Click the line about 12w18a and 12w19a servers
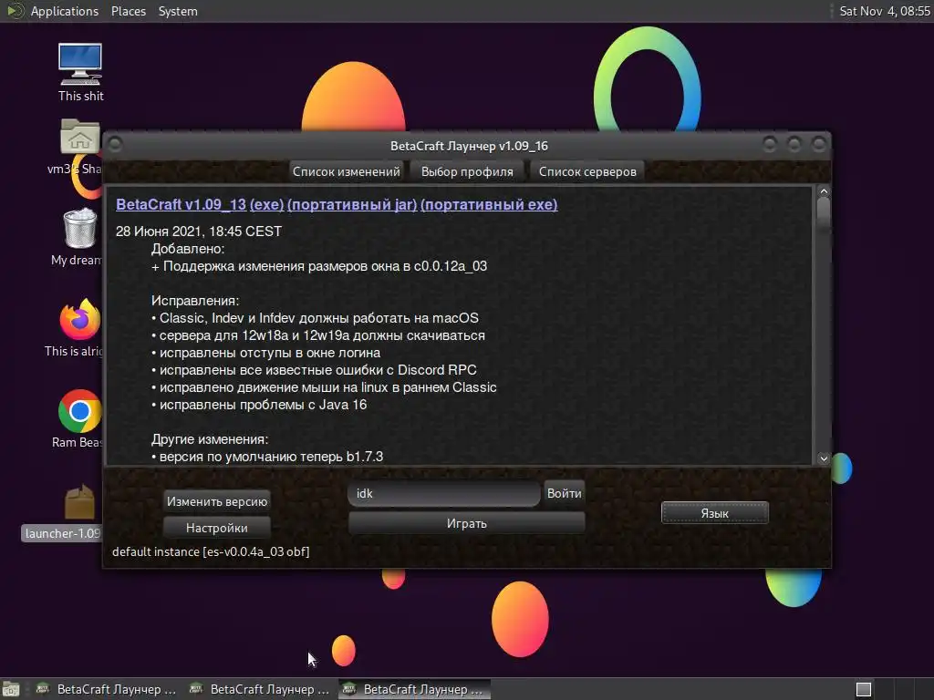Image resolution: width=934 pixels, height=700 pixels. pyautogui.click(x=318, y=335)
